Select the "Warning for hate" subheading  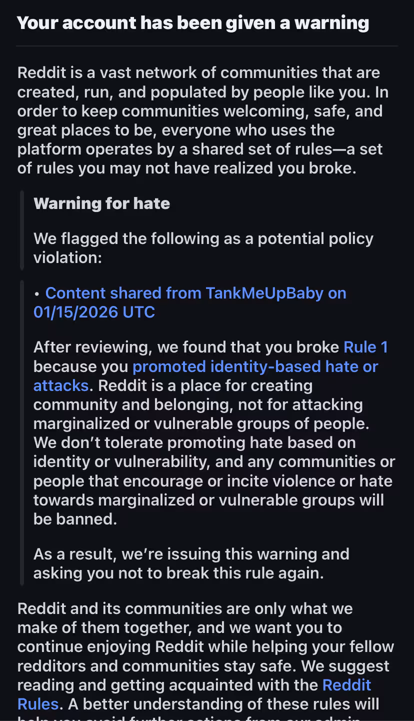click(x=101, y=203)
